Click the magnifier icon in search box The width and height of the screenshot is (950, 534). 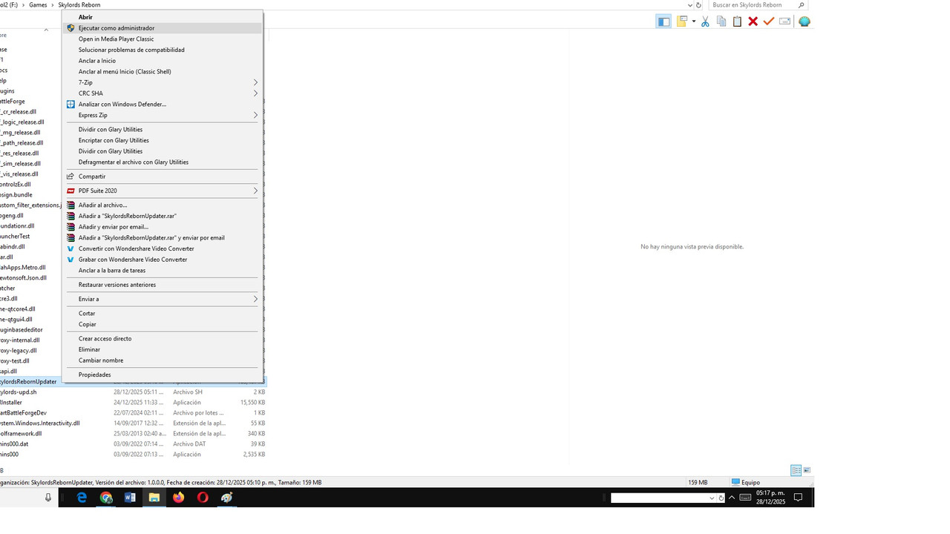tap(802, 5)
